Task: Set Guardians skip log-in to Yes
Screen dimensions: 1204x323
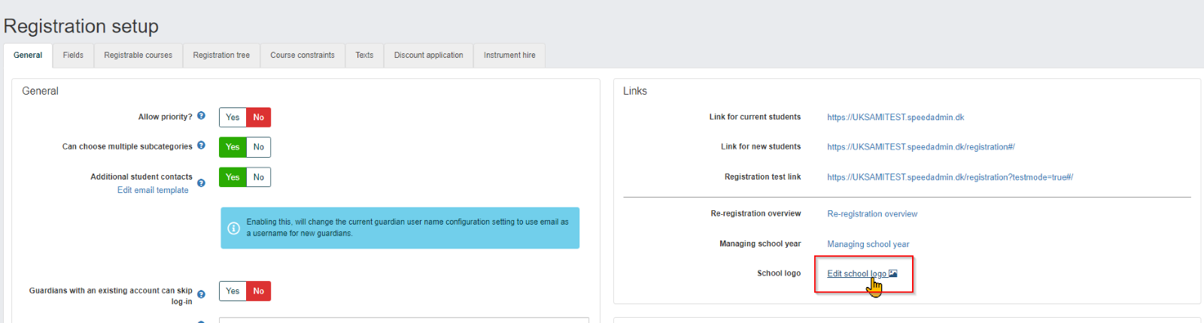Action: pyautogui.click(x=233, y=291)
